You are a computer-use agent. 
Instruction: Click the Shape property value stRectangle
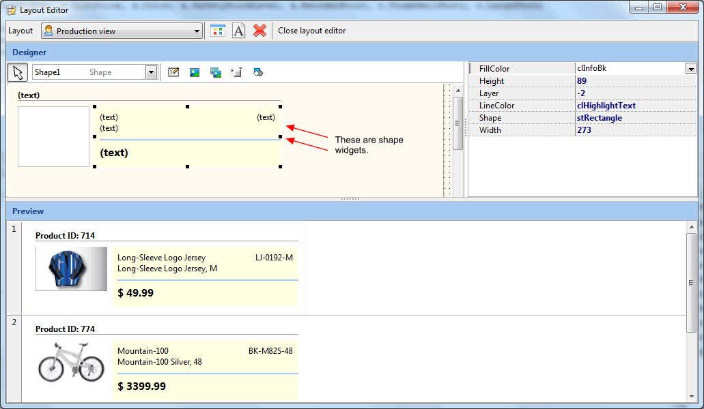[599, 118]
